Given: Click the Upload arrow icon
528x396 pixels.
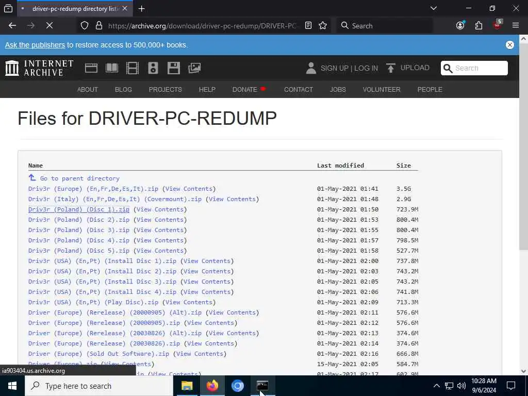Looking at the screenshot, I should (x=391, y=68).
